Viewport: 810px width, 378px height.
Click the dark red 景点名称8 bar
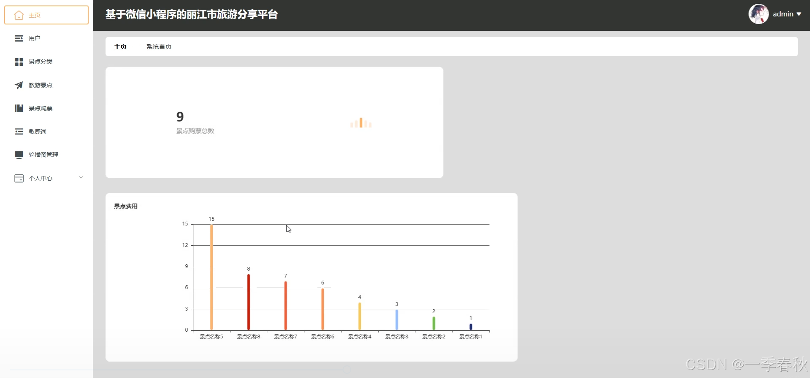pos(249,302)
